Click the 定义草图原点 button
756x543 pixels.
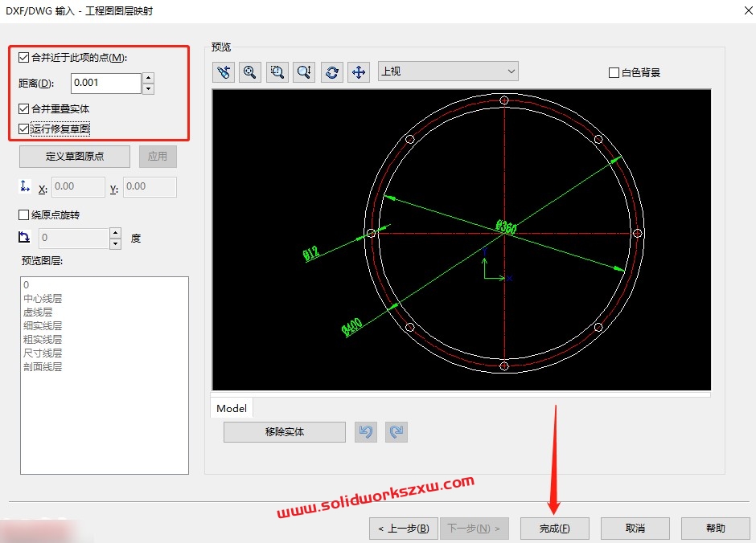point(73,156)
